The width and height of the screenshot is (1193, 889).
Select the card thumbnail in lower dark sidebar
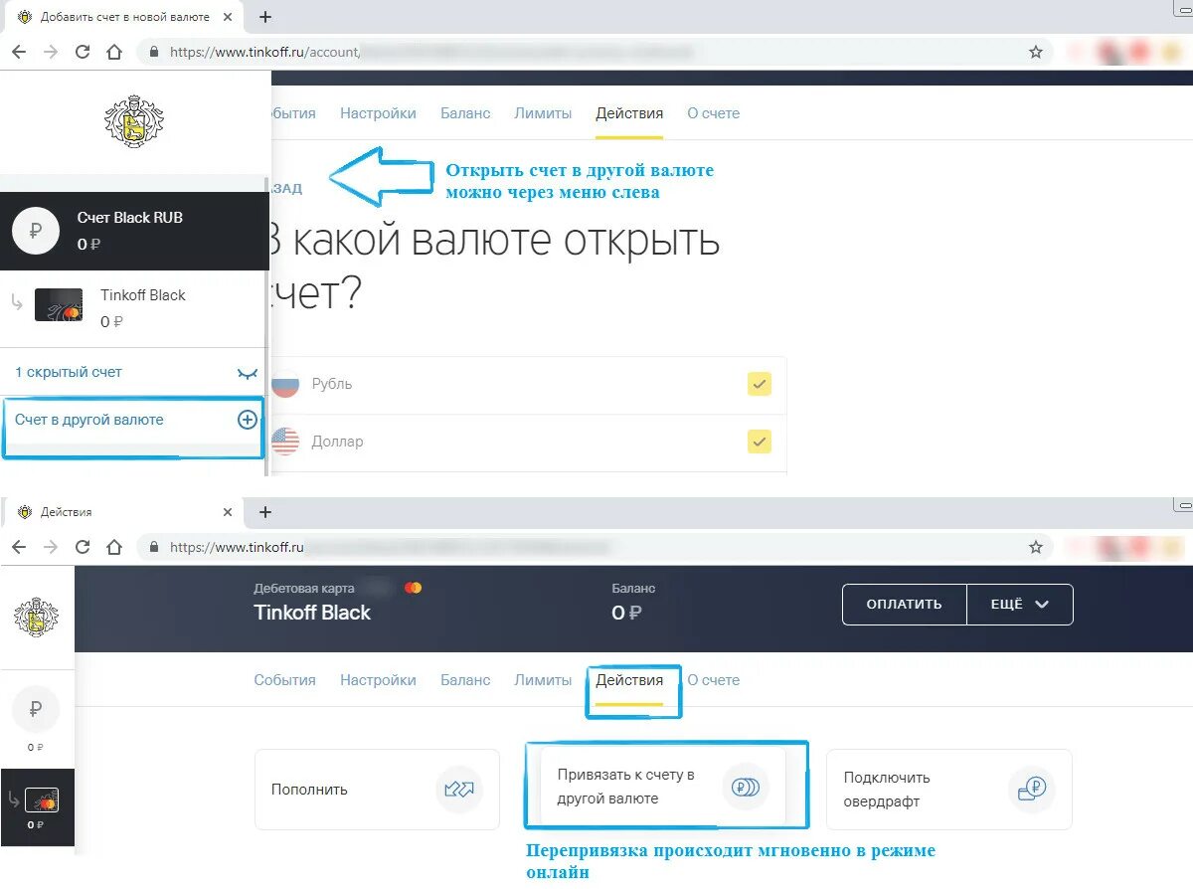coord(42,800)
